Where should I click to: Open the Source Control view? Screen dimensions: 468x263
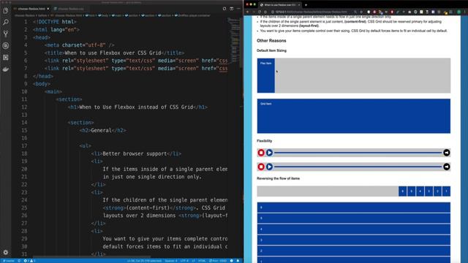(6, 34)
